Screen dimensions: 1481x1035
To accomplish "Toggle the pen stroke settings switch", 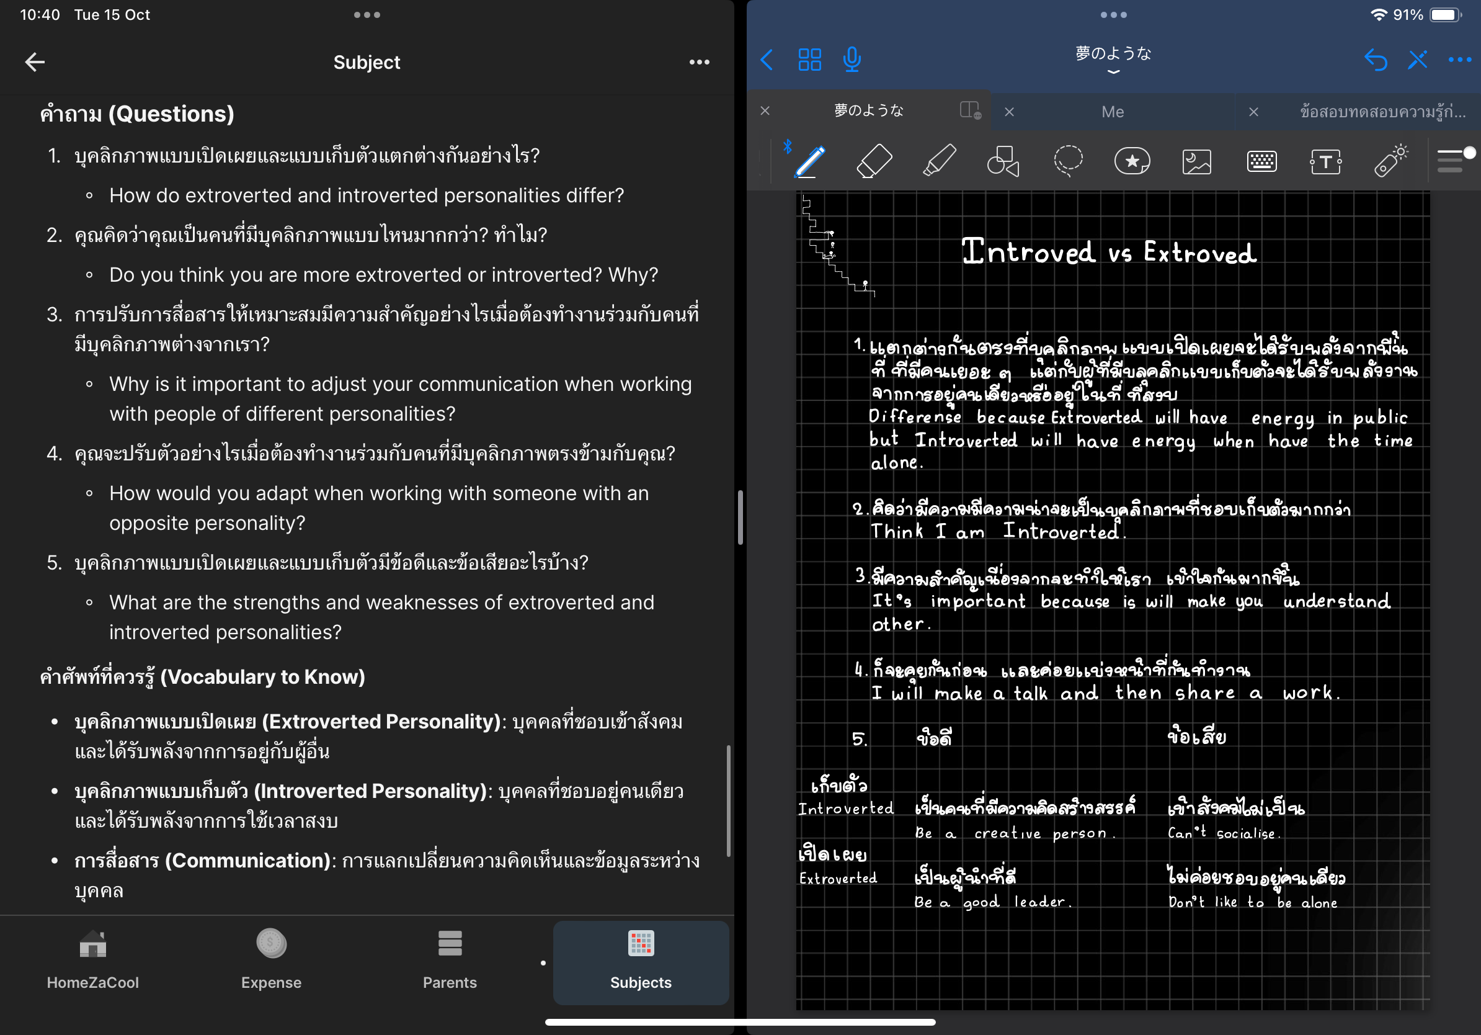I will point(1455,160).
